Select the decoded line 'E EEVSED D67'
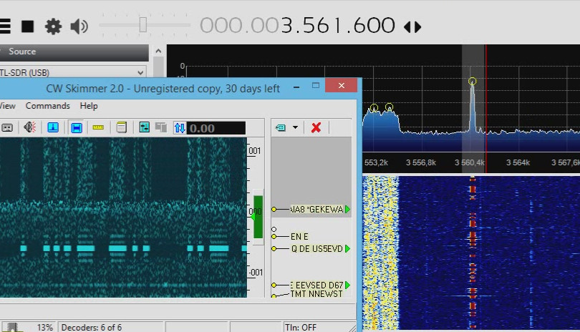Image resolution: width=580 pixels, height=332 pixels. [x=316, y=285]
